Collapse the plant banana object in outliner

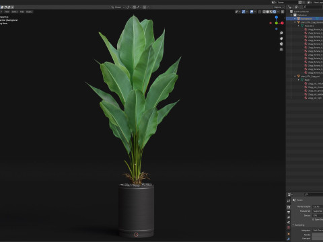coord(295,22)
